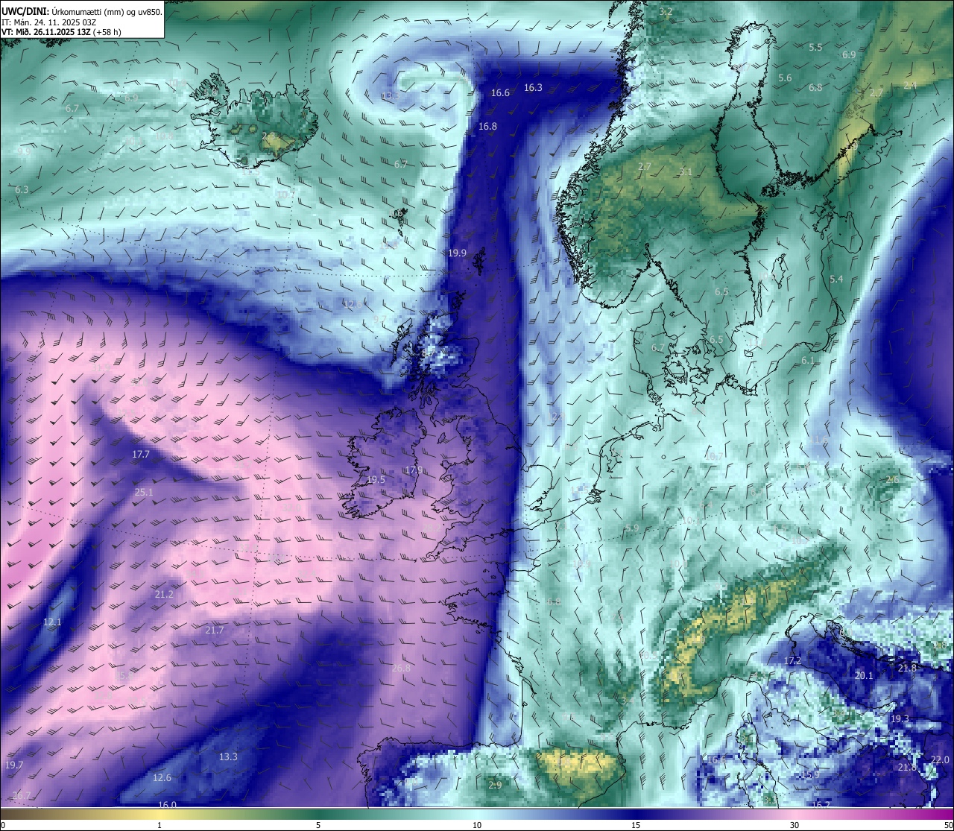954x831 pixels.
Task: Click the 5.4 value over Latvia
Action: pyautogui.click(x=836, y=279)
